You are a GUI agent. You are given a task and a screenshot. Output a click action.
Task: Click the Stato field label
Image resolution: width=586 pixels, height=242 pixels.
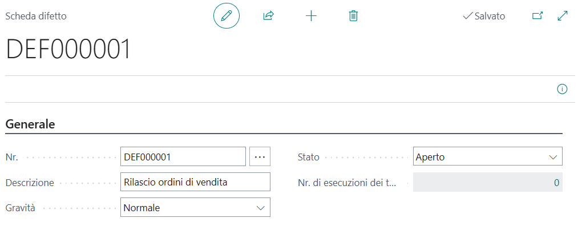tap(309, 157)
